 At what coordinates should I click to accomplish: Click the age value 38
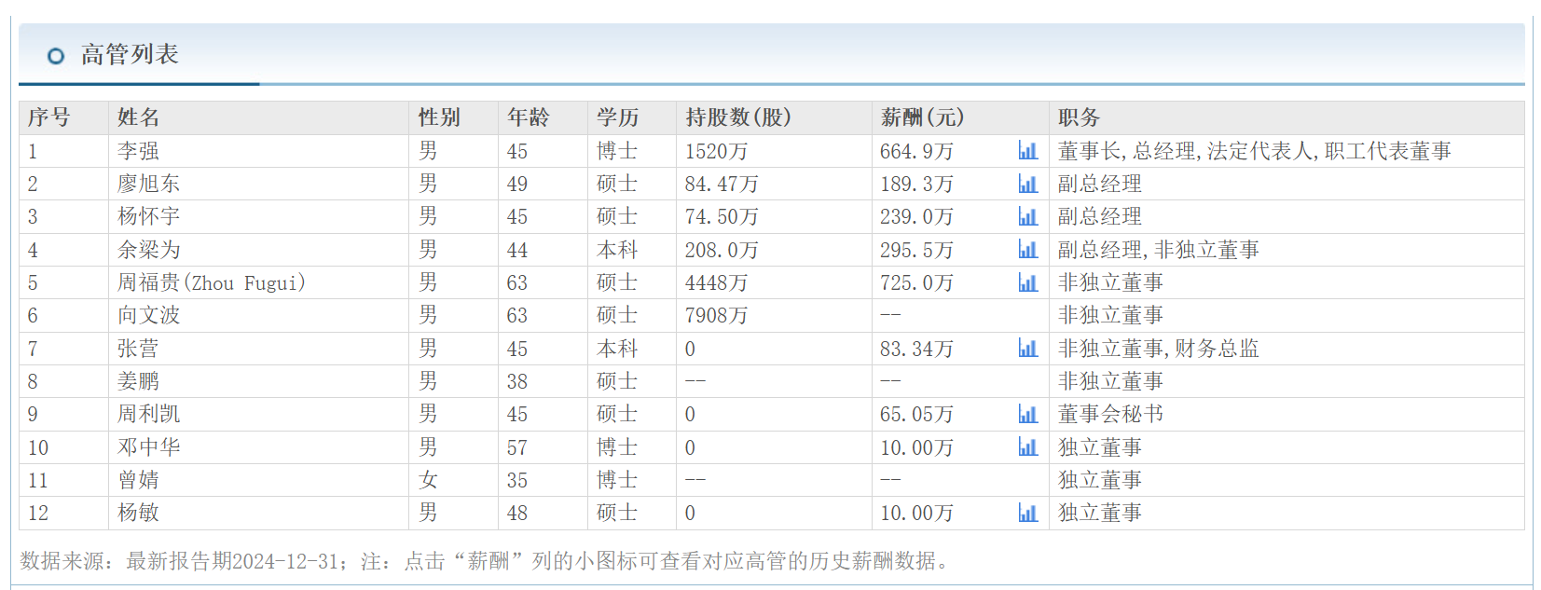tap(517, 381)
